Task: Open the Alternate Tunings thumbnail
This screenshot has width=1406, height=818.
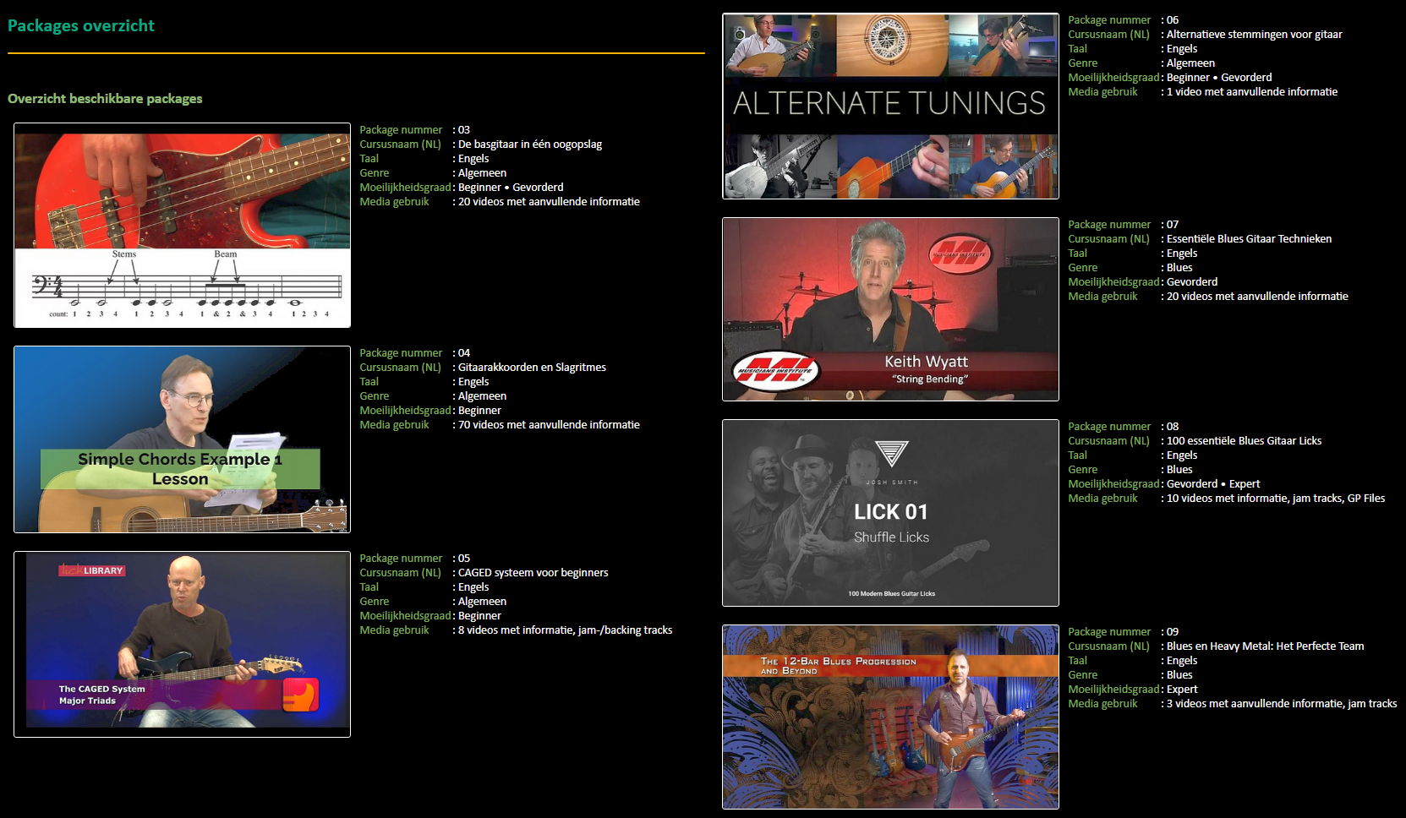Action: (x=890, y=106)
